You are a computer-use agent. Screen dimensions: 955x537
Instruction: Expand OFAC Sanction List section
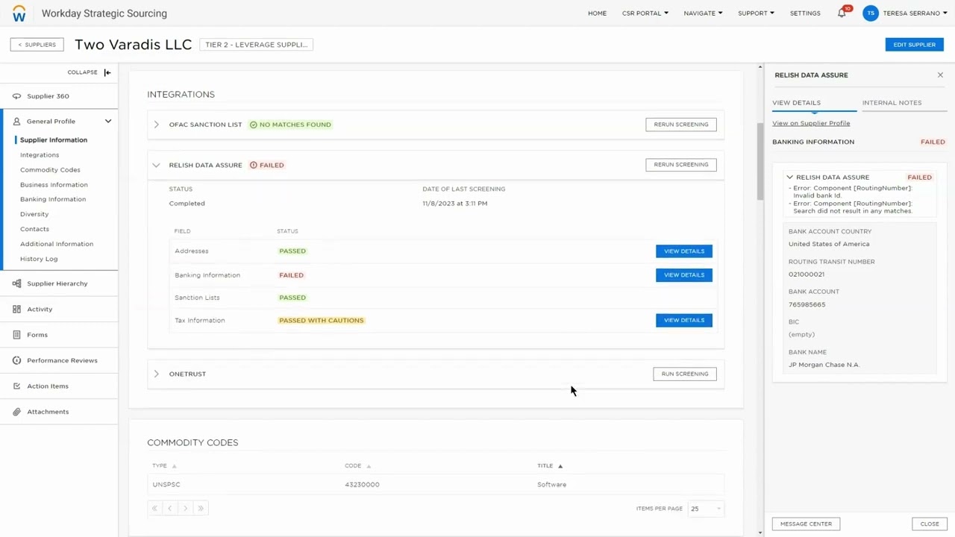tap(156, 125)
